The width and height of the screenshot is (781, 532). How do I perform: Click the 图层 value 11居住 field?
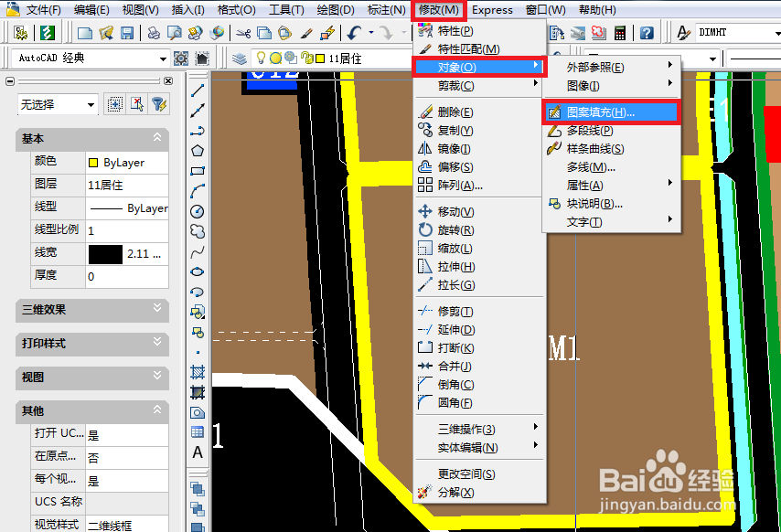click(x=127, y=186)
